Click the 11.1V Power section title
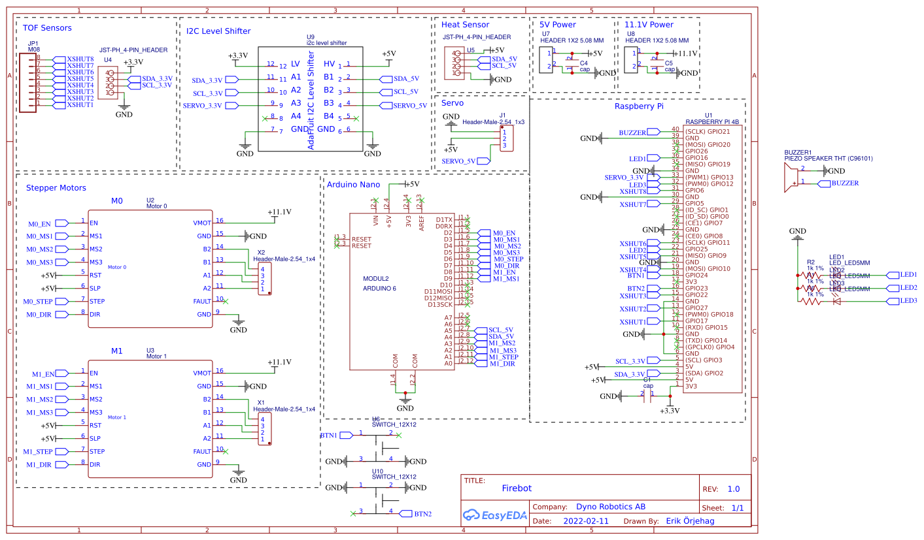 coord(649,25)
